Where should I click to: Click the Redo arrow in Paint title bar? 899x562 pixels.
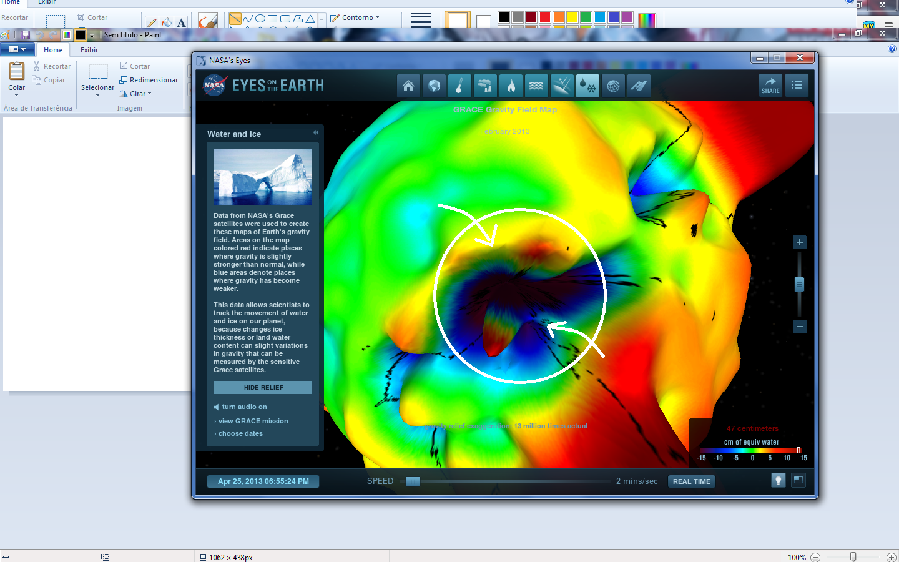[x=52, y=35]
